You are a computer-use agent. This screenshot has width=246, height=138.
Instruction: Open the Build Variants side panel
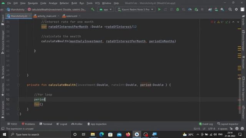click(3, 109)
